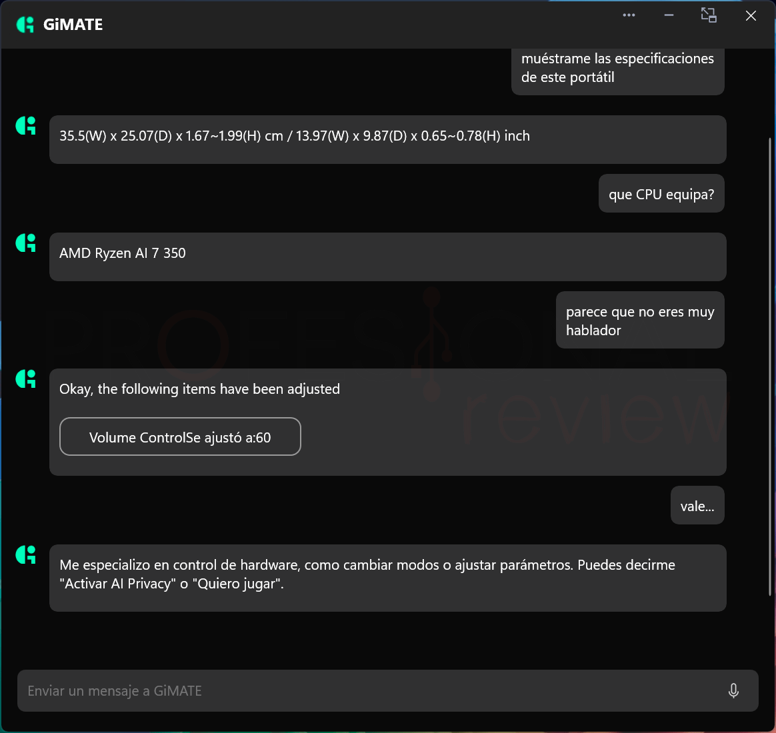This screenshot has width=776, height=733.
Task: Minimize the GiMATE window
Action: coord(669,15)
